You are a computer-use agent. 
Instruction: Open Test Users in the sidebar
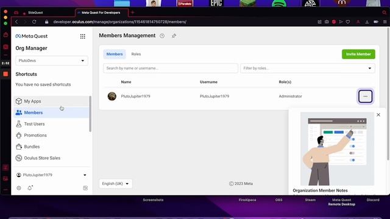tap(51, 124)
